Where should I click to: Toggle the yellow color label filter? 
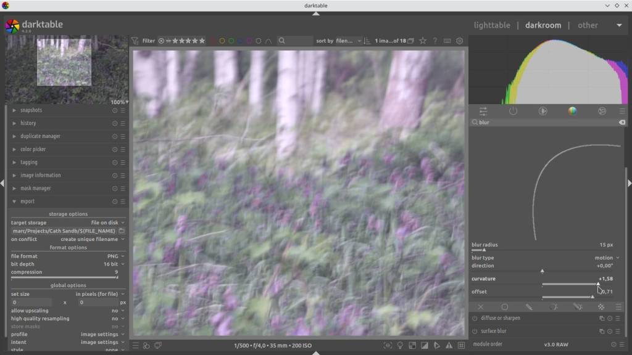222,41
